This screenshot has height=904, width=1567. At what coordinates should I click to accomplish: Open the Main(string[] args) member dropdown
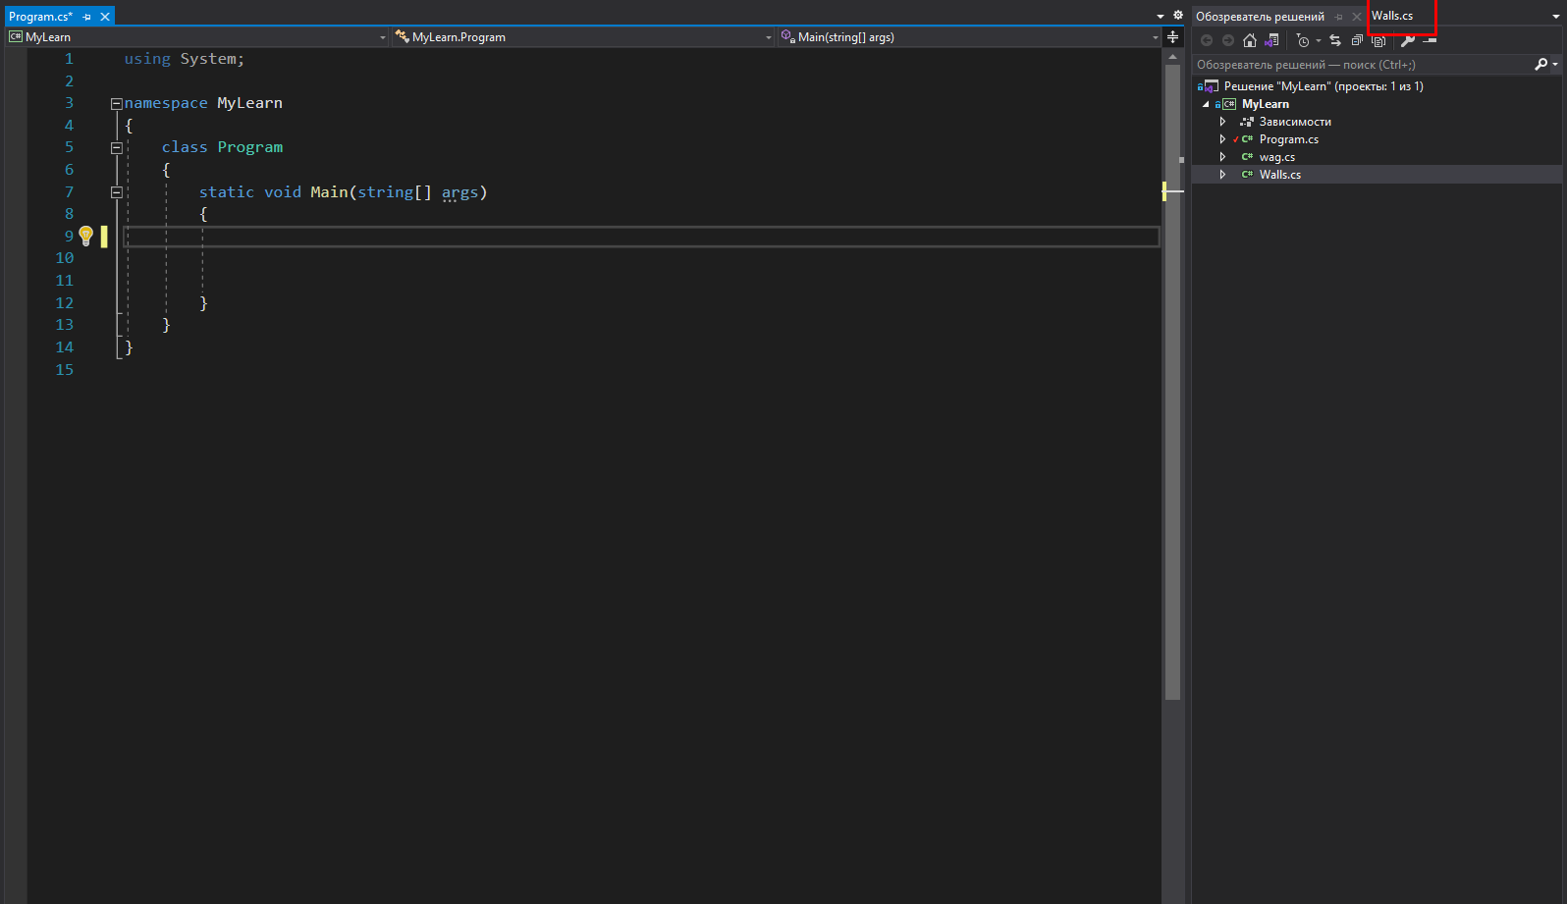(x=1155, y=37)
